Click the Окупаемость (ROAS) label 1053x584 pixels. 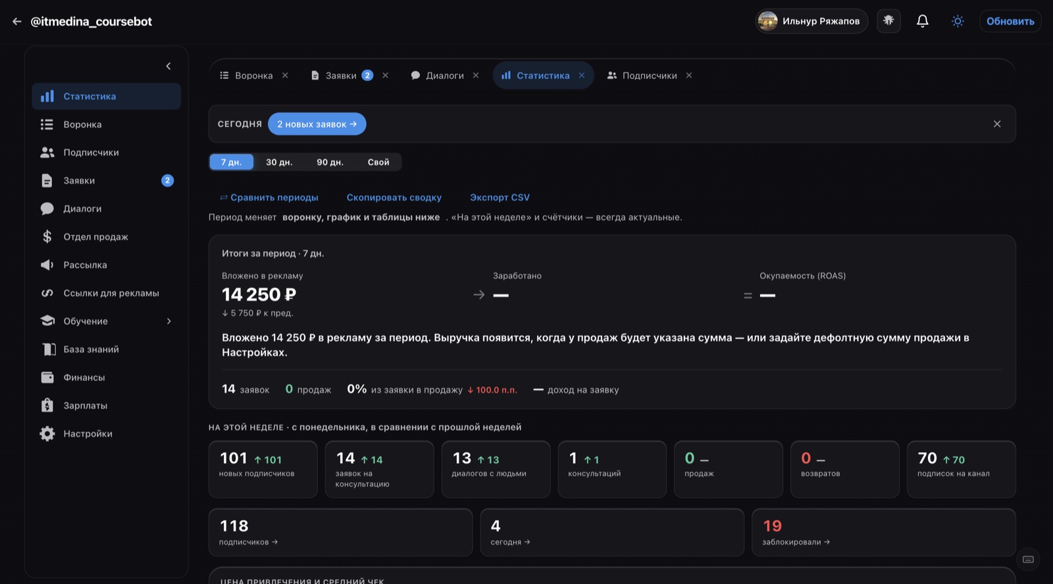pyautogui.click(x=803, y=276)
